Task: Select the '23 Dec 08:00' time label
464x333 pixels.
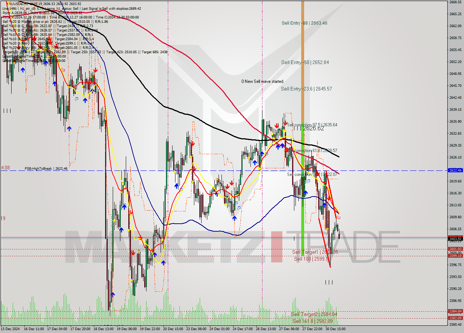Action: coord(196,329)
